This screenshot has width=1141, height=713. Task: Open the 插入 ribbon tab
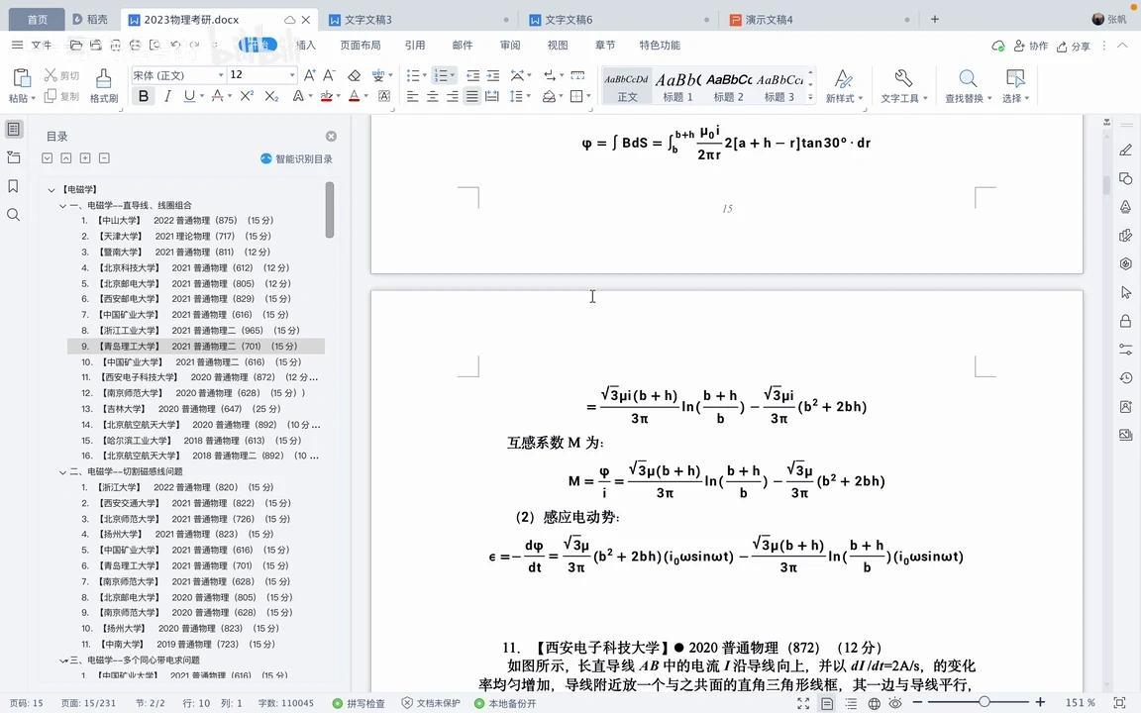(306, 46)
